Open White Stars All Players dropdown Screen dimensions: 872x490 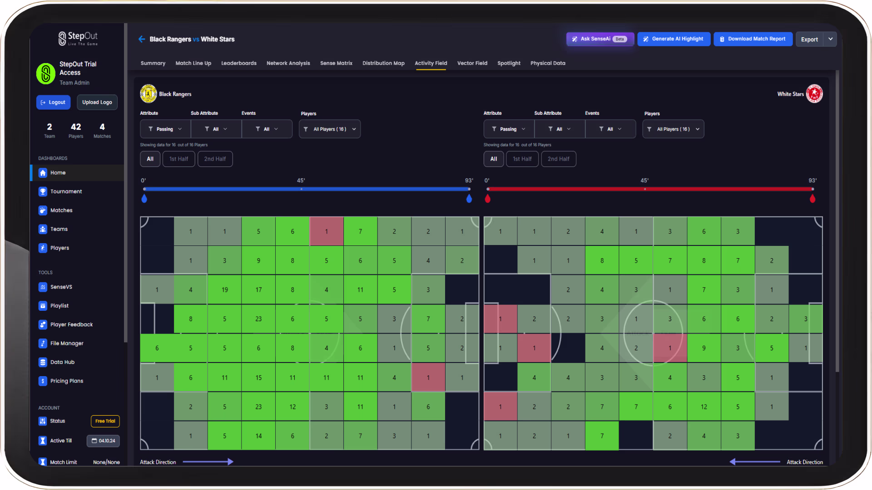673,129
